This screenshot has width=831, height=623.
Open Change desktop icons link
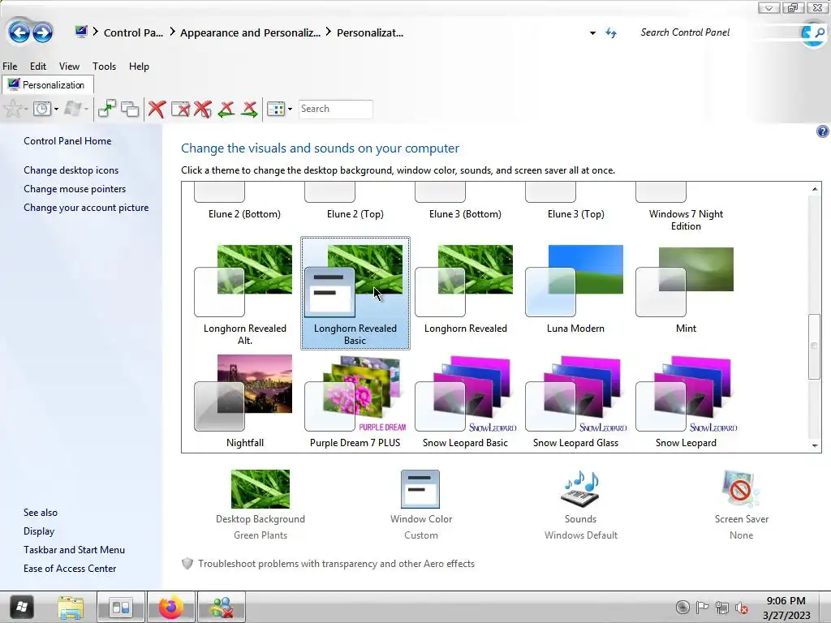71,170
